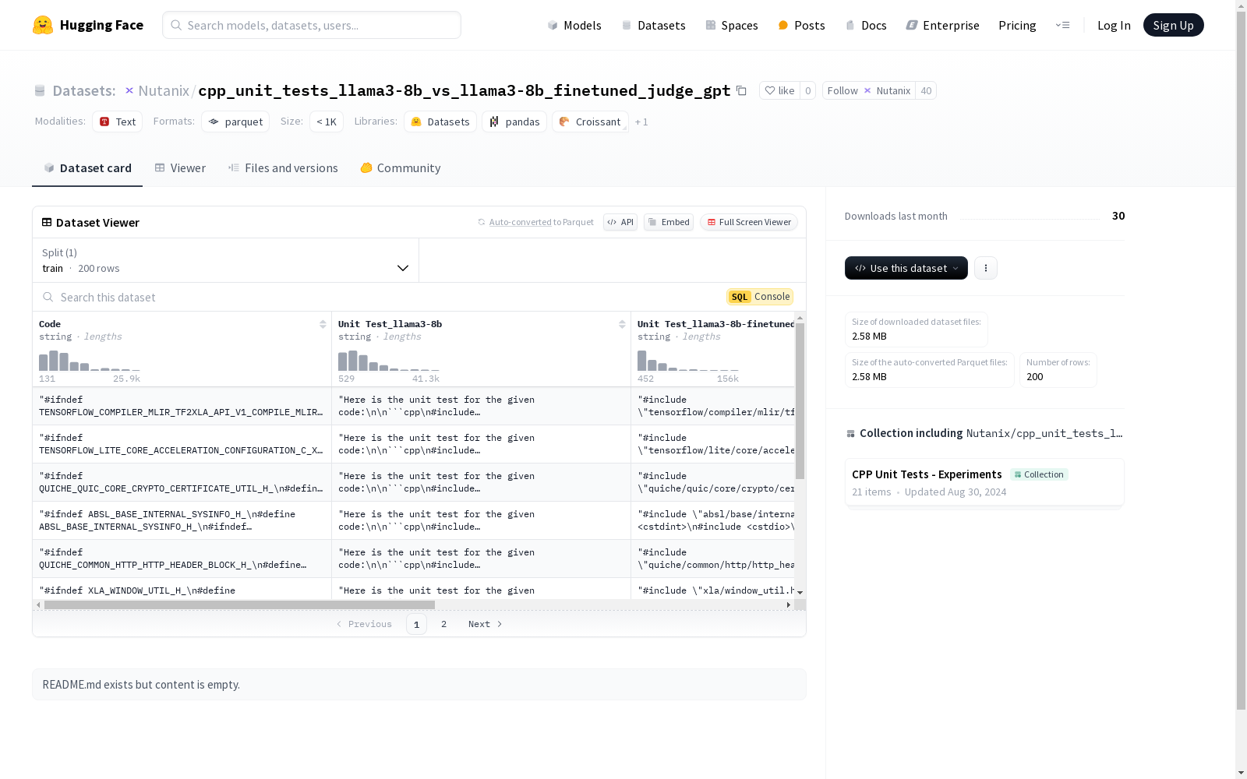Sort the Code column

click(x=323, y=324)
